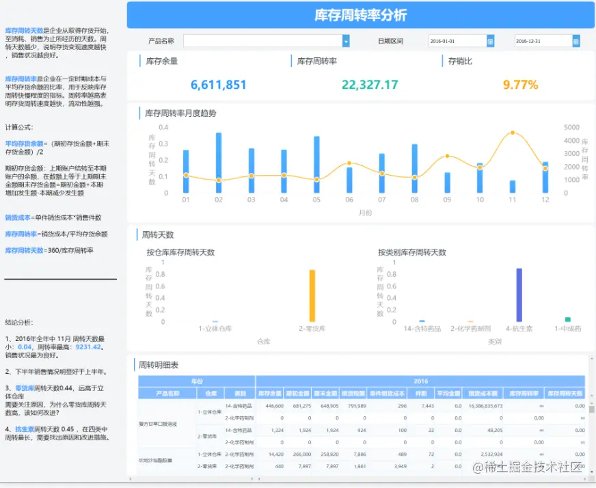596x488 pixels.
Task: Click blue 零货库 in conclusion 3
Action: point(25,388)
